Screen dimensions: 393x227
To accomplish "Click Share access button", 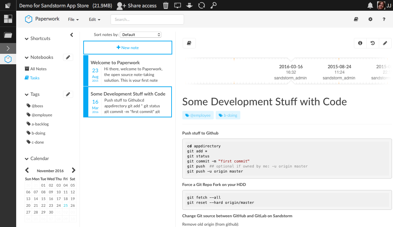I will click(137, 5).
